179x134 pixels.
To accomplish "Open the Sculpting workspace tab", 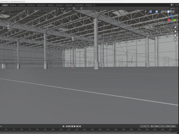I will [x=22, y=5].
